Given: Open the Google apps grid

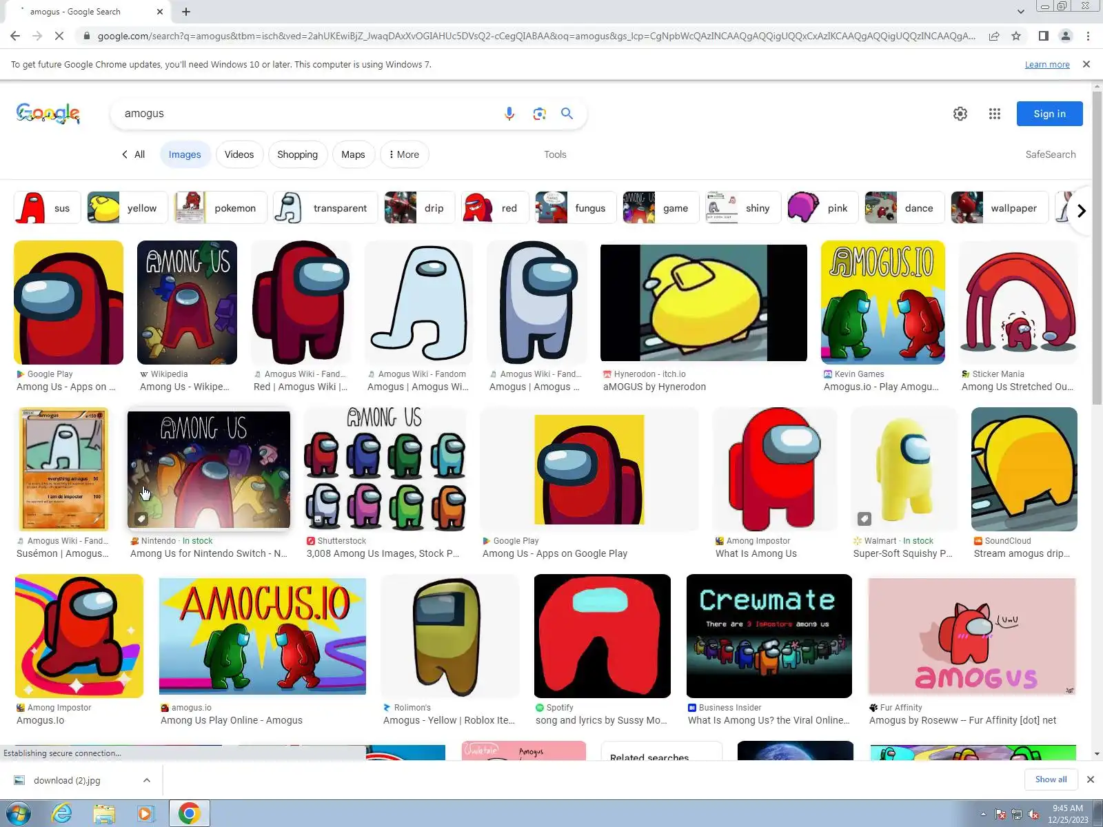Looking at the screenshot, I should pos(994,114).
